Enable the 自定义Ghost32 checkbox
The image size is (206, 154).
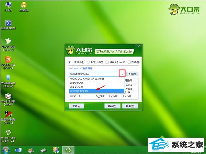coord(107,62)
